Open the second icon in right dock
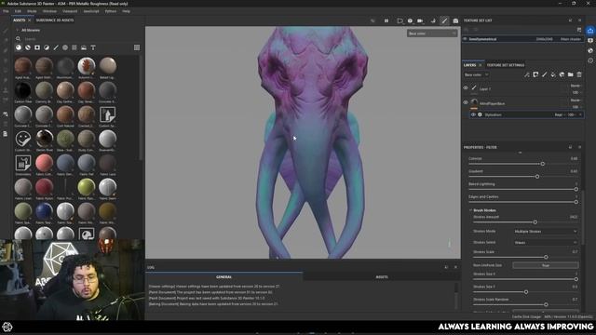596x335 pixels. tap(590, 40)
